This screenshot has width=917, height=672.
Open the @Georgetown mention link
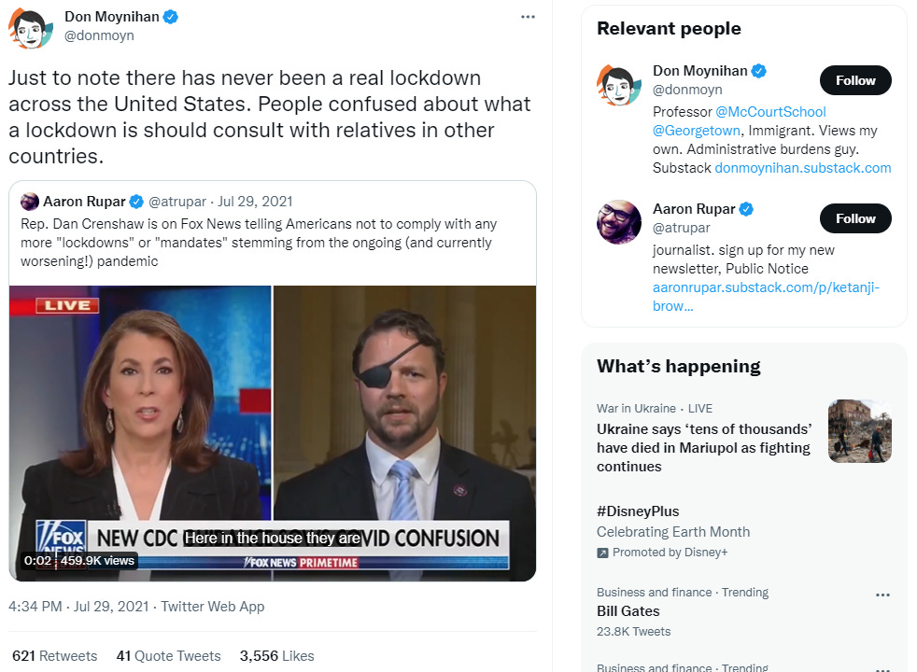click(x=697, y=131)
